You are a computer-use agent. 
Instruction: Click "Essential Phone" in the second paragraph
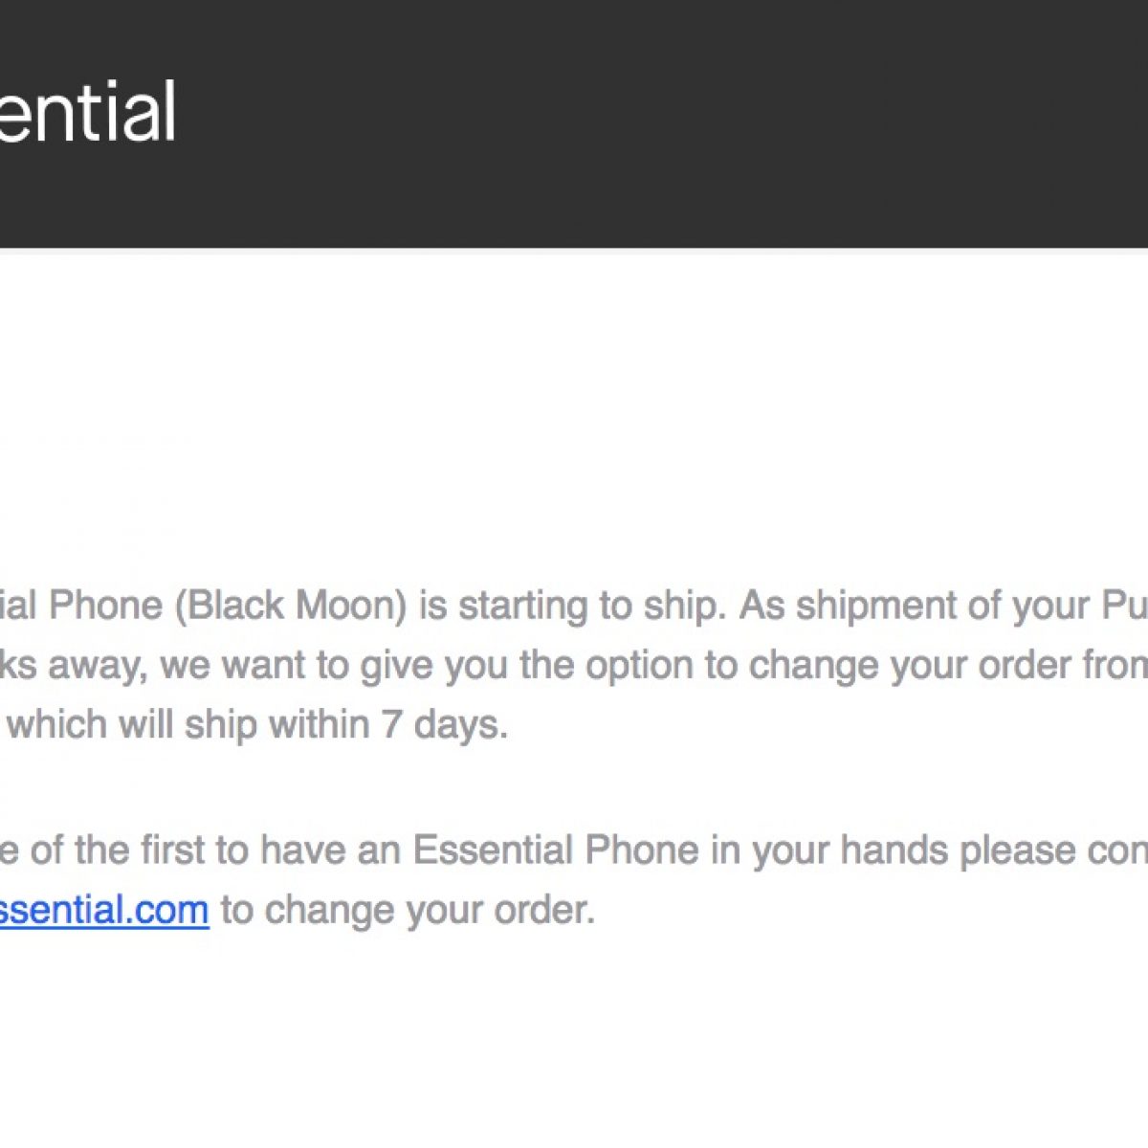[556, 850]
